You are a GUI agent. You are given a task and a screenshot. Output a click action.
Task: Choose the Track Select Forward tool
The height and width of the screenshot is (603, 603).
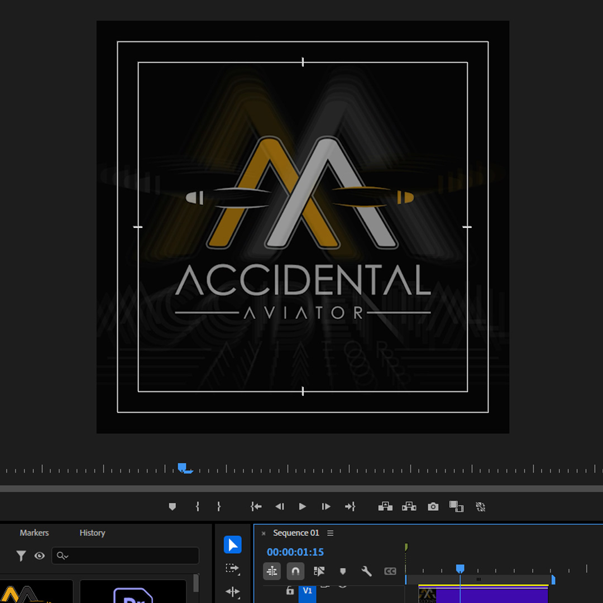coord(232,568)
